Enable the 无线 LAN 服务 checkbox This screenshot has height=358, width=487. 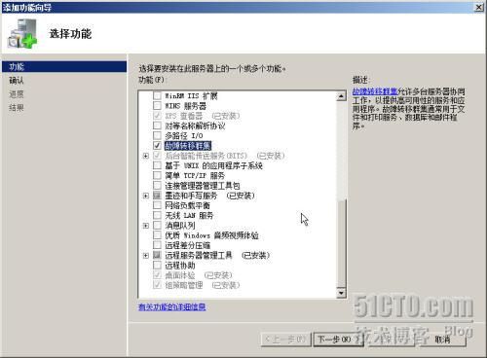157,215
